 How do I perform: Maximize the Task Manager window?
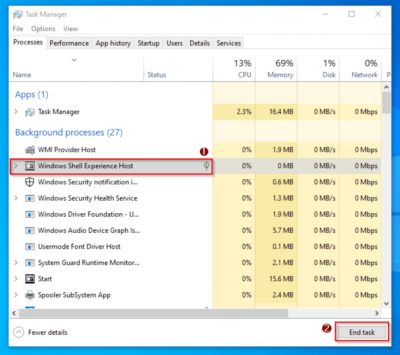[352, 14]
